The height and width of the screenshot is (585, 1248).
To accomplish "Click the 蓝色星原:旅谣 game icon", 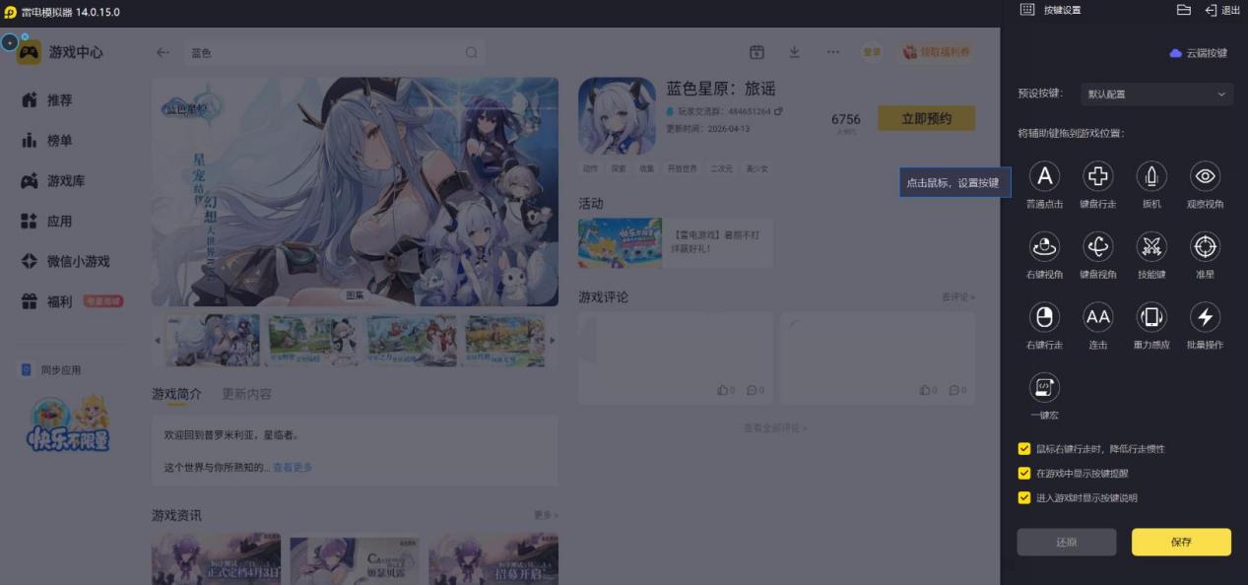I will [x=617, y=116].
